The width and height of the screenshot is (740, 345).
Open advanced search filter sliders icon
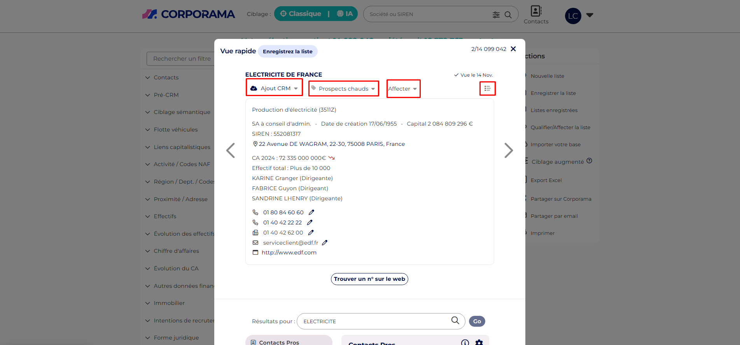point(496,15)
